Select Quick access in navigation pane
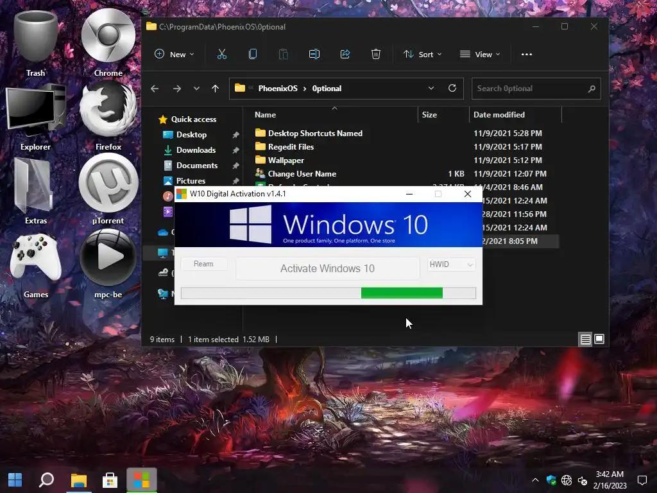 194,119
